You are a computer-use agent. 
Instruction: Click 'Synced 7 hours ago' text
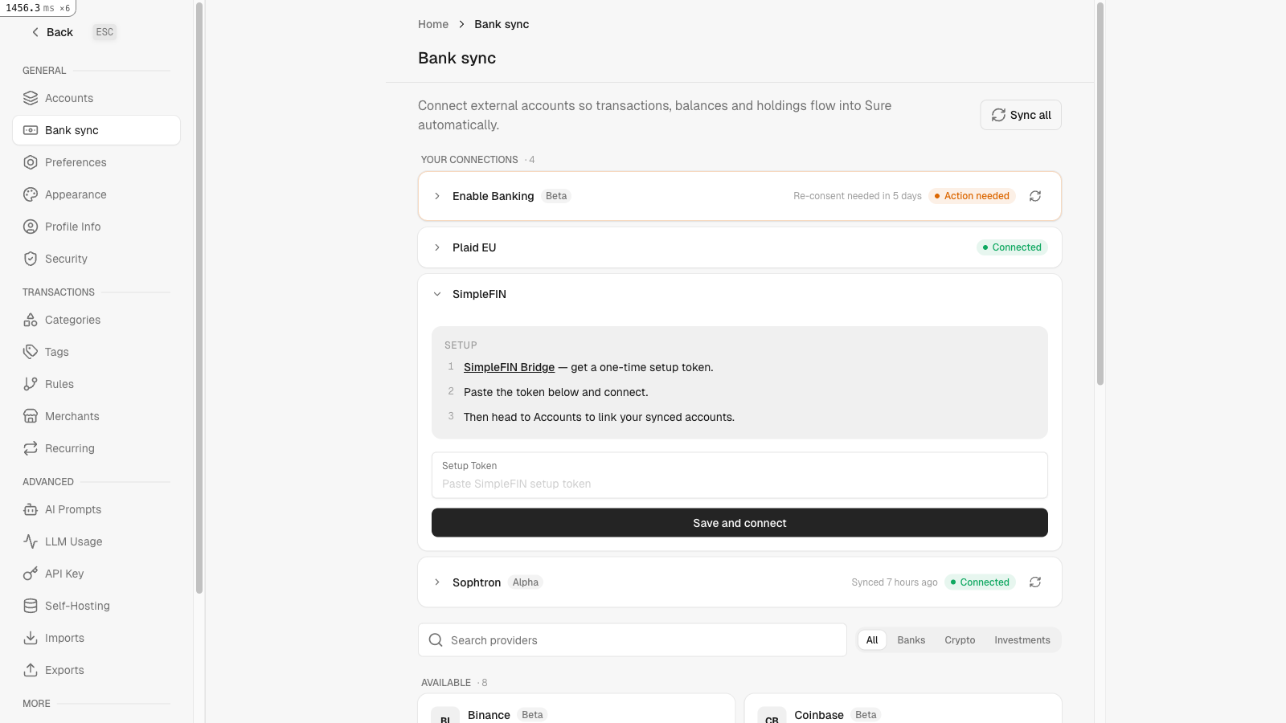(895, 582)
